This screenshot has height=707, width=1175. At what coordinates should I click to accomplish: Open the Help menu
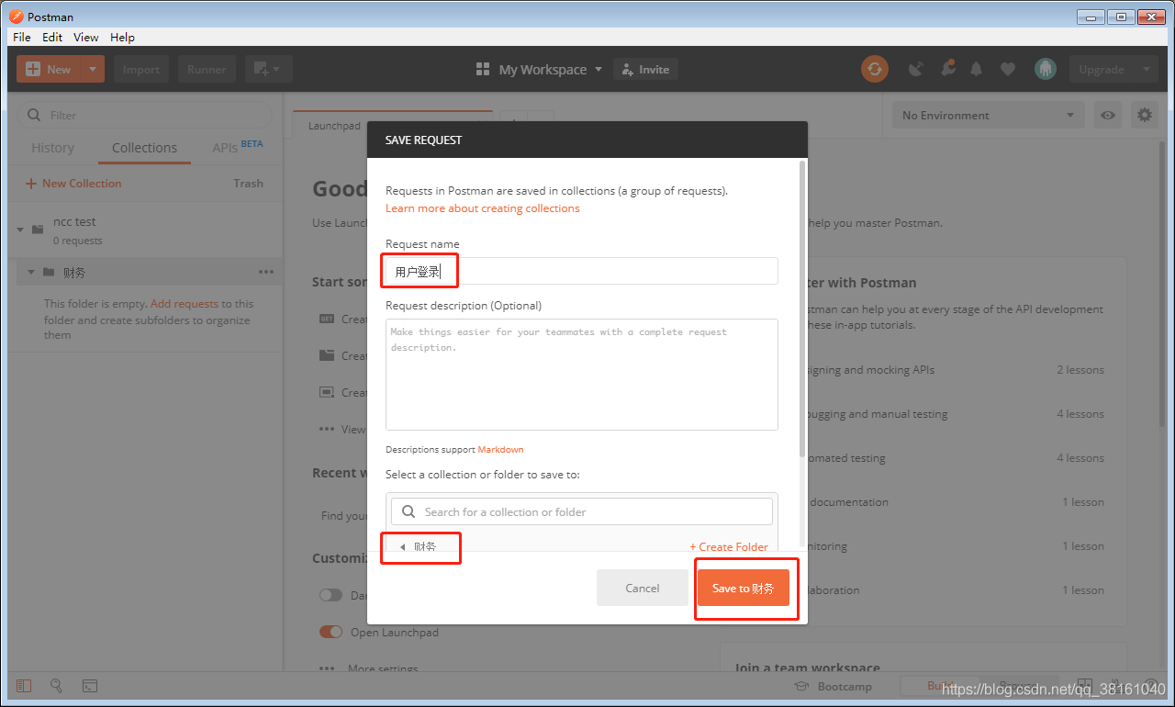[122, 37]
